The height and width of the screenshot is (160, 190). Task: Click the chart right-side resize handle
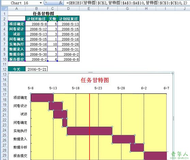click(x=174, y=118)
